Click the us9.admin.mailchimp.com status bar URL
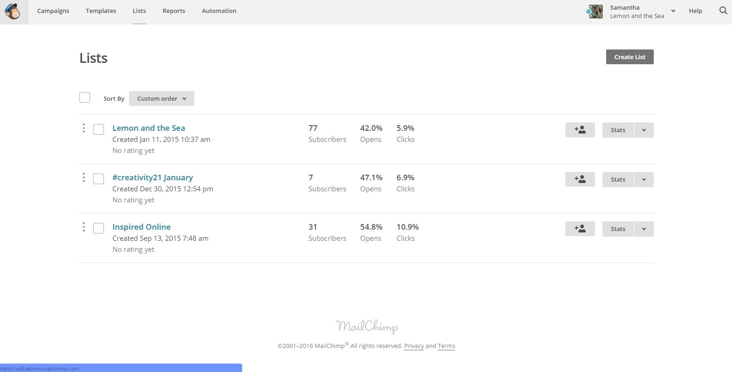Screen dimensions: 732x372 point(40,368)
